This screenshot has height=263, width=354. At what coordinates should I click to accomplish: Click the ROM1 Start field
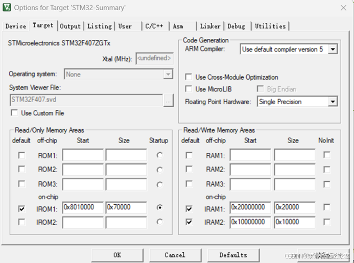click(83, 155)
